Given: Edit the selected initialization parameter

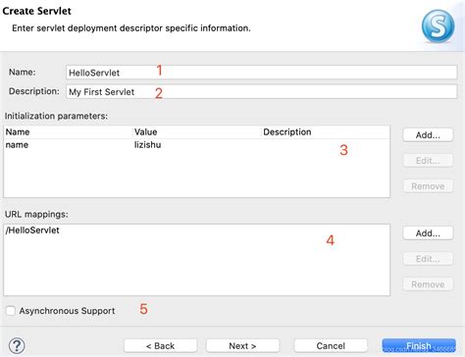Looking at the screenshot, I should tap(428, 161).
